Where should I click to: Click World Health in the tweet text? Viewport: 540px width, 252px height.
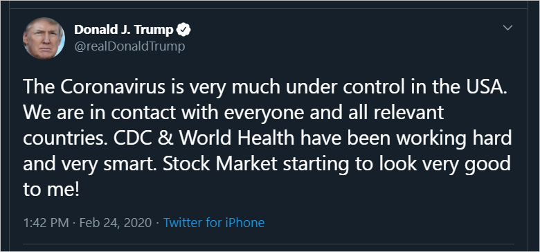coord(237,138)
